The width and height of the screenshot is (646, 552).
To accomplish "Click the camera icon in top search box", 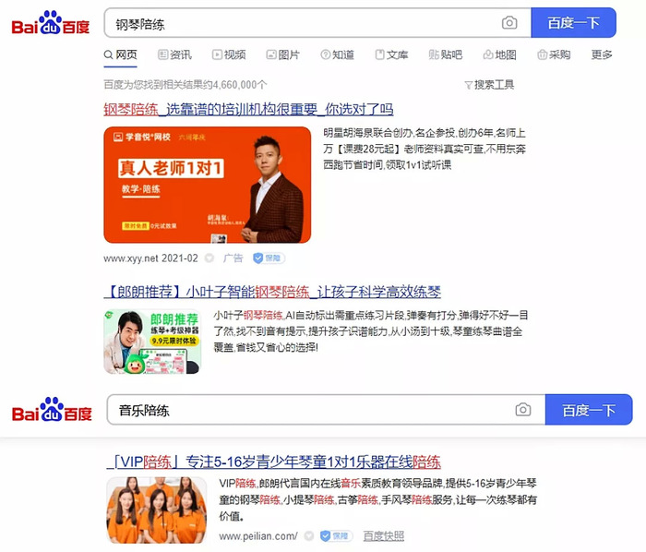I will [x=509, y=23].
